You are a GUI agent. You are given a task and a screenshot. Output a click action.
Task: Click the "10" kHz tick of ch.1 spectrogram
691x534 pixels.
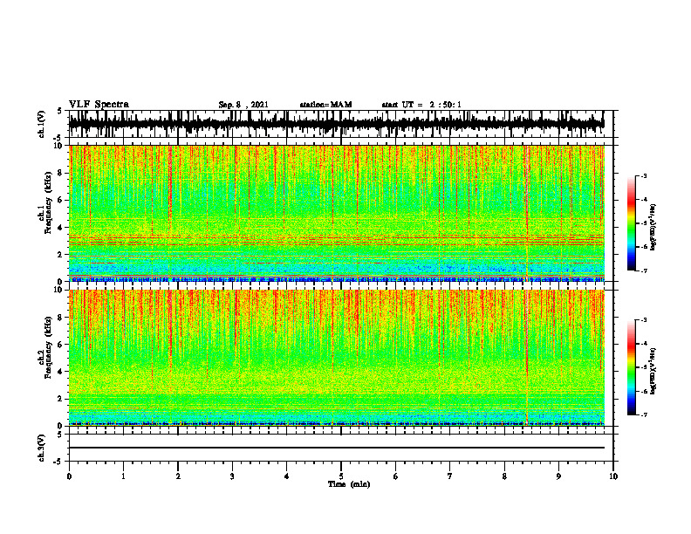(x=59, y=147)
